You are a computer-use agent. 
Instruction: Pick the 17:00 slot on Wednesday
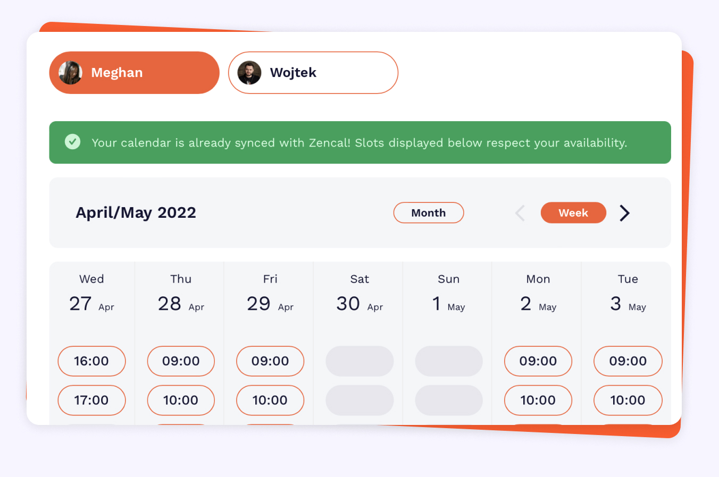point(91,400)
